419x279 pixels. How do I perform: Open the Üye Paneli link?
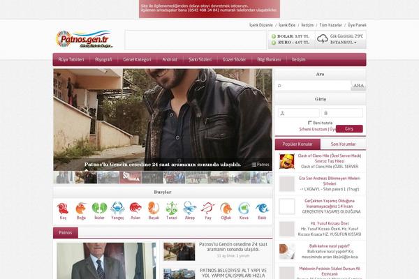[x=357, y=25]
